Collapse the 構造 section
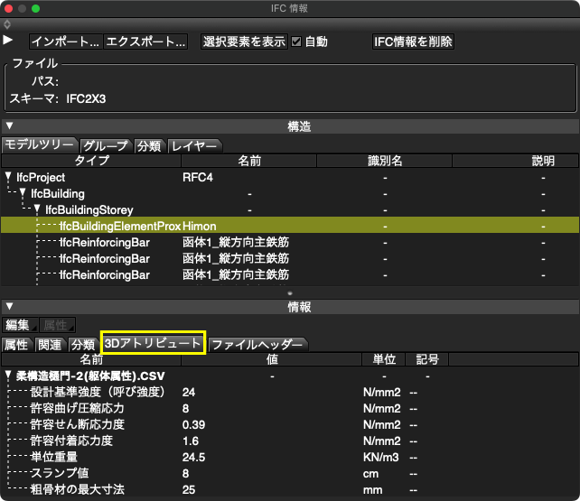 [8, 126]
